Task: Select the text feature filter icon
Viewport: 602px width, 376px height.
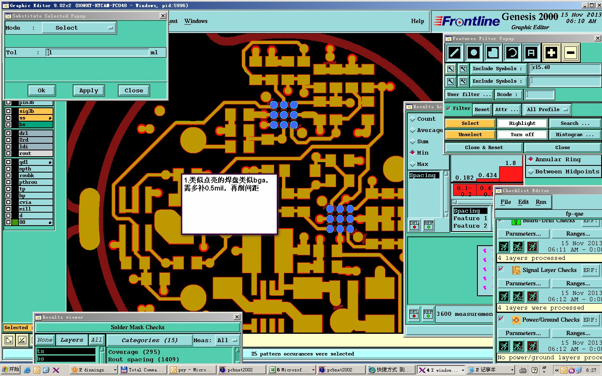Action: [x=531, y=53]
